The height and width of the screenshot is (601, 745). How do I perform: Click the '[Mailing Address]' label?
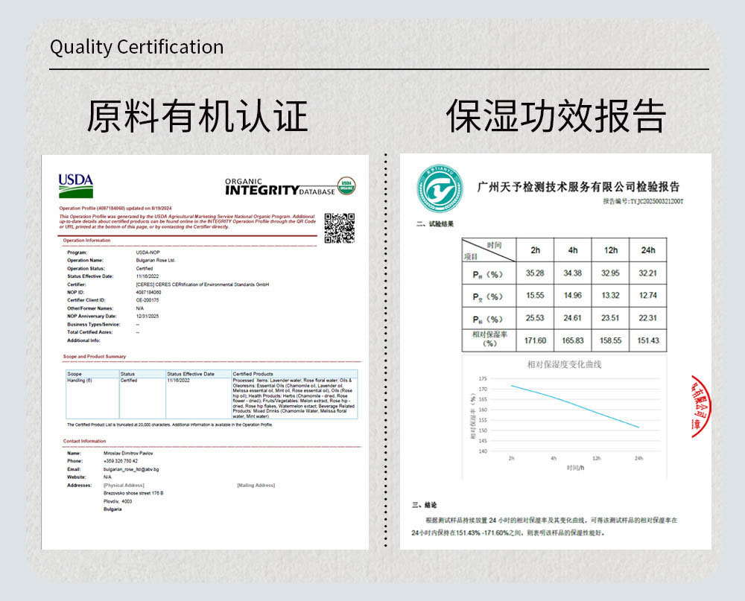[x=256, y=485]
